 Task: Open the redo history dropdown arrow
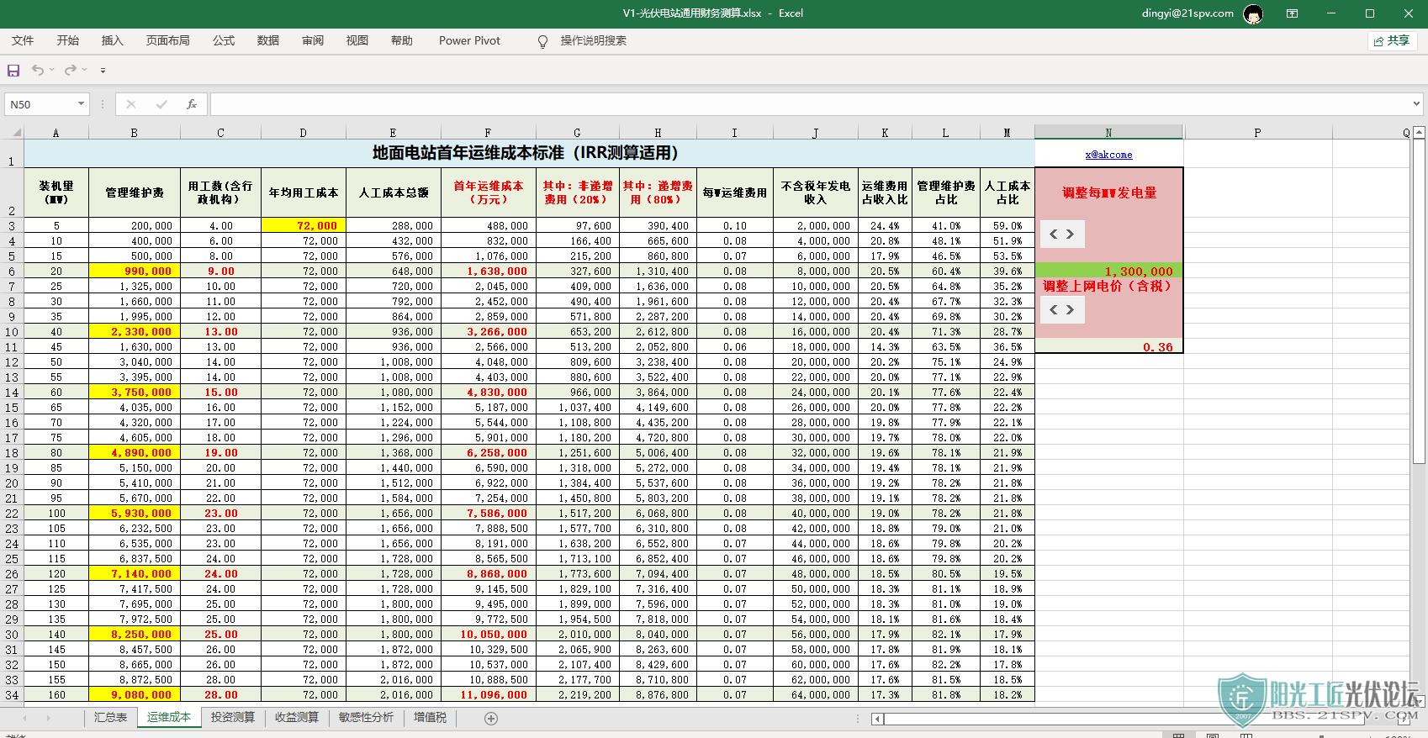pos(85,70)
